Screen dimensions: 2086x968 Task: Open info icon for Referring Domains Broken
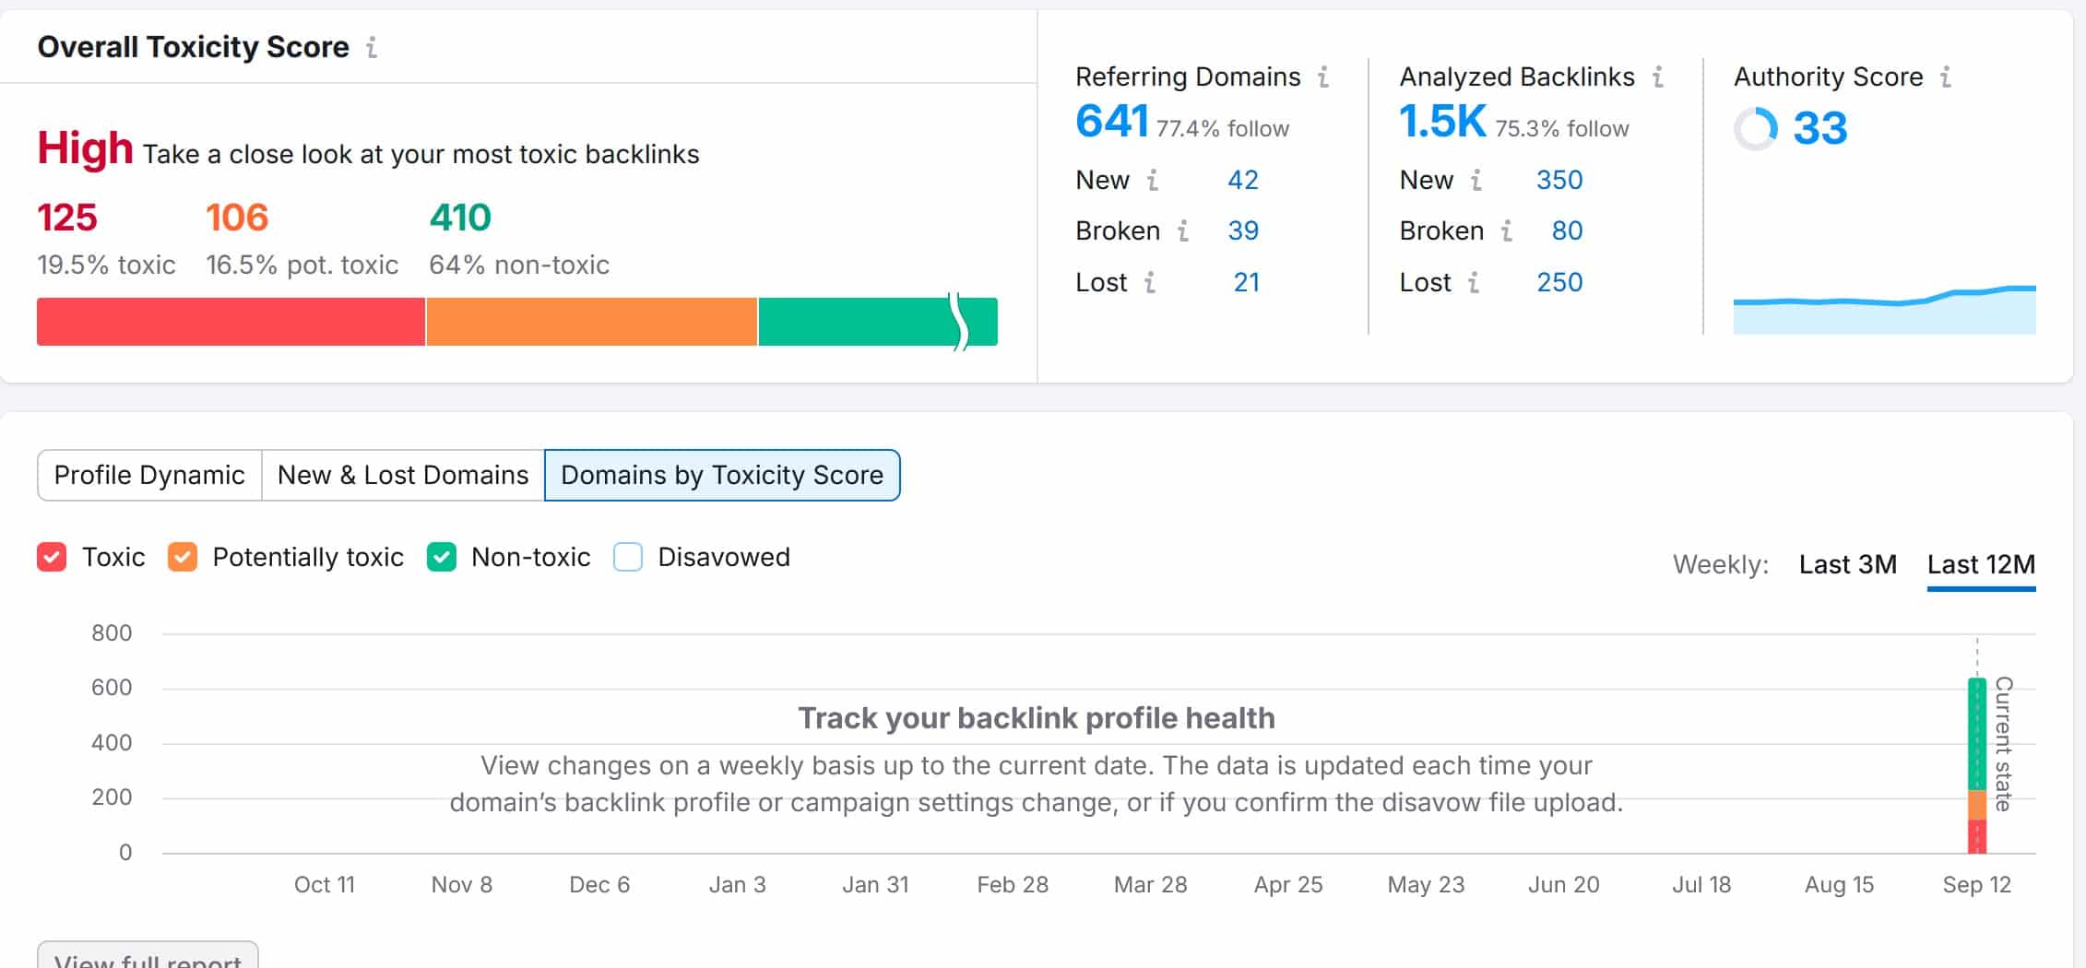tap(1183, 230)
